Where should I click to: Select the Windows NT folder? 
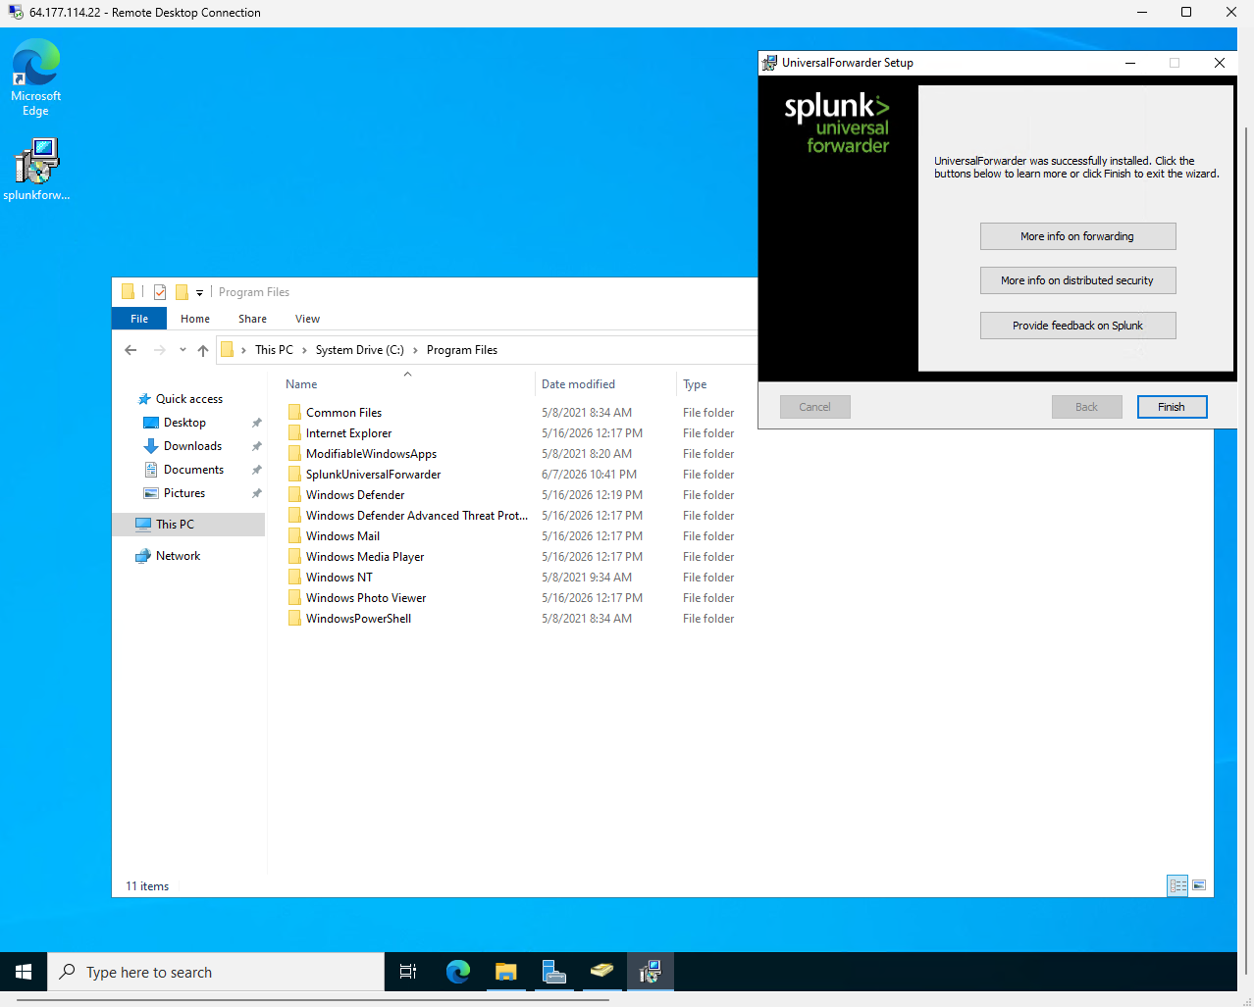click(x=339, y=578)
